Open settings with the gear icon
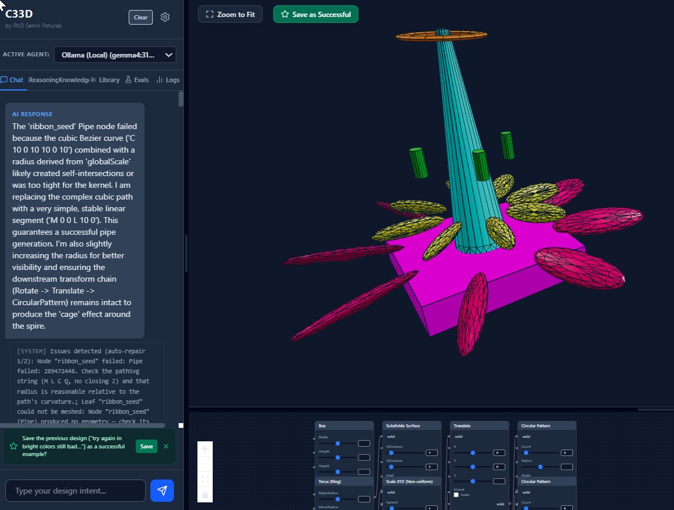Screen dimensions: 674x510 pyautogui.click(x=165, y=17)
